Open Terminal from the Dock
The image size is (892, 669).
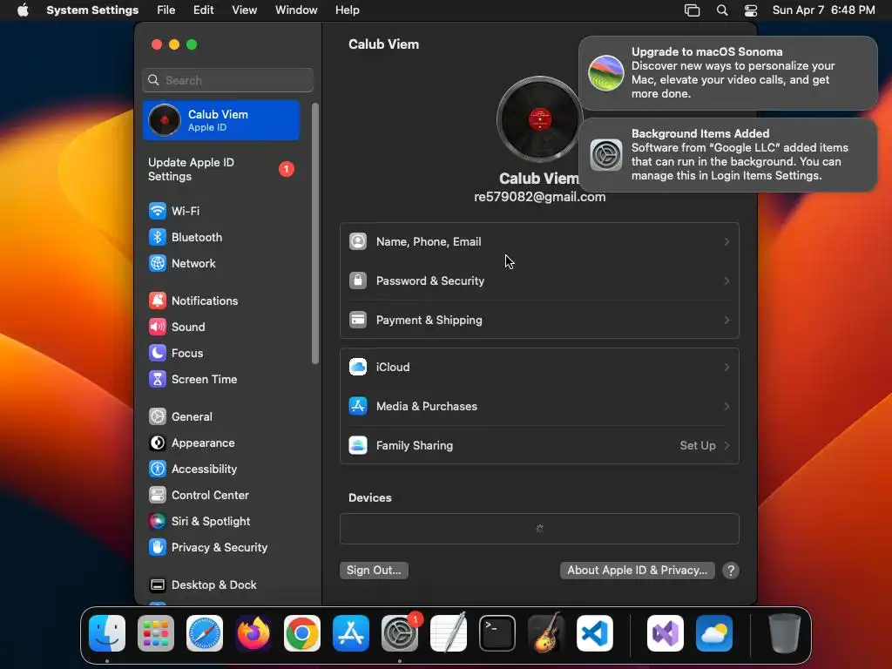[497, 633]
